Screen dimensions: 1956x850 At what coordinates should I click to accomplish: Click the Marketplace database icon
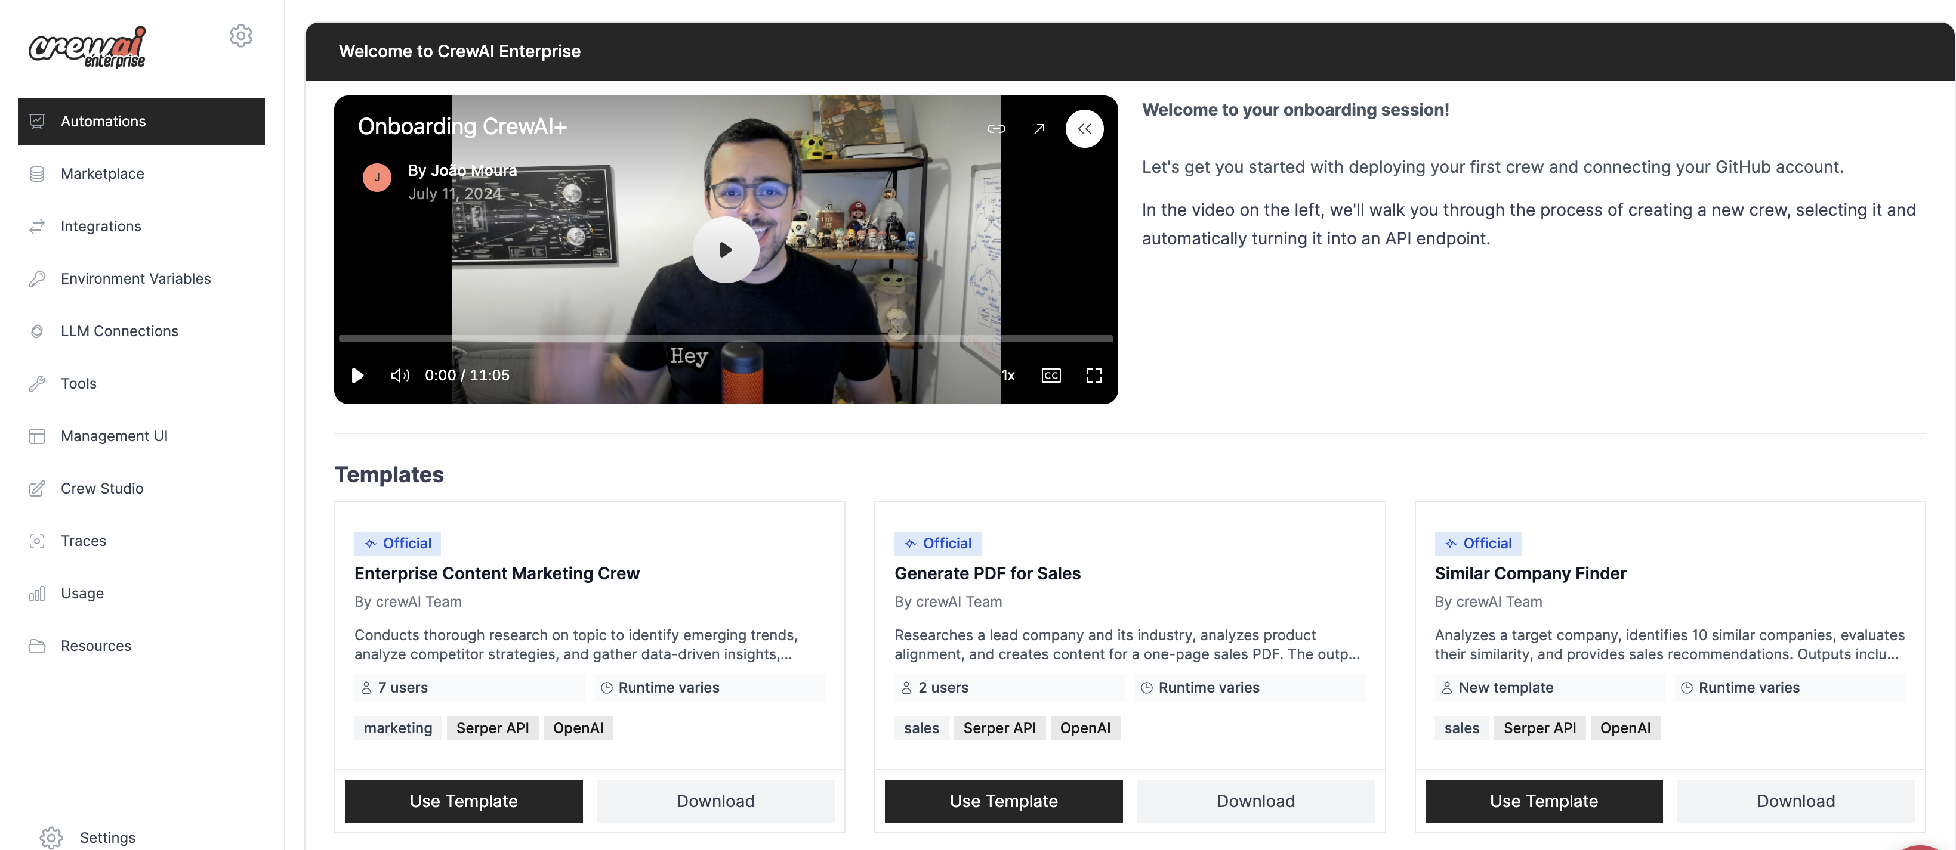[x=36, y=173]
